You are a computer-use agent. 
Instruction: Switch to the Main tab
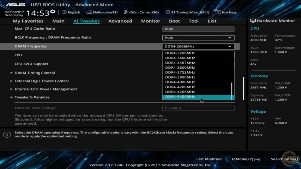58,21
